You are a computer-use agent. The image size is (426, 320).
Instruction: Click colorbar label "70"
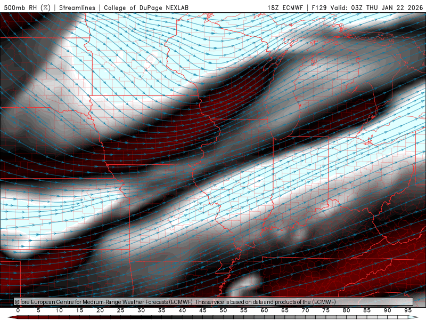tap(305, 310)
